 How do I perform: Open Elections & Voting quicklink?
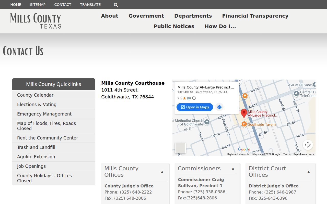(54, 105)
